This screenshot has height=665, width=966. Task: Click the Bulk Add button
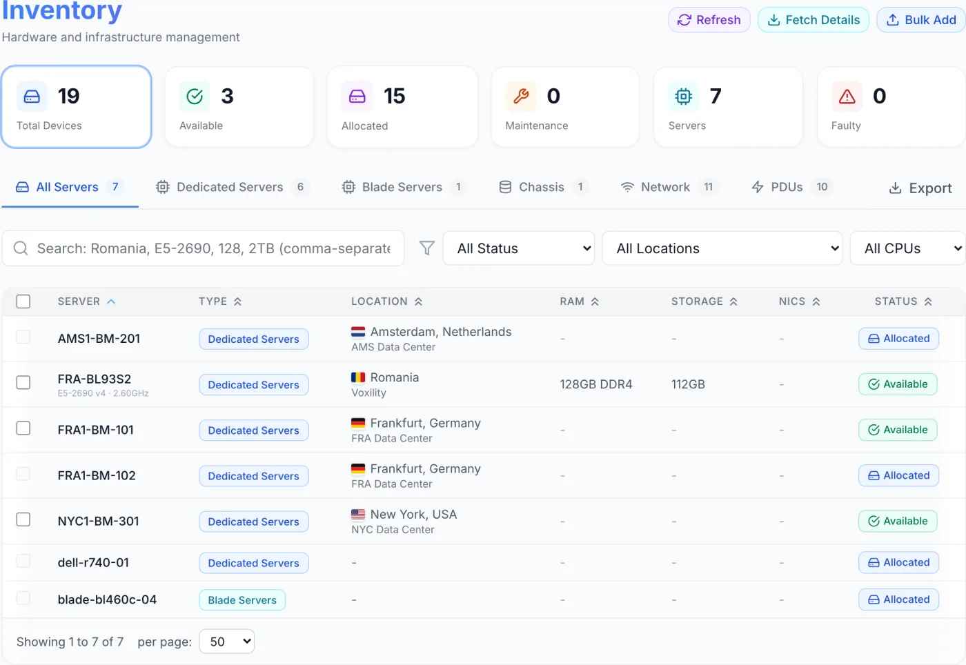(x=921, y=20)
